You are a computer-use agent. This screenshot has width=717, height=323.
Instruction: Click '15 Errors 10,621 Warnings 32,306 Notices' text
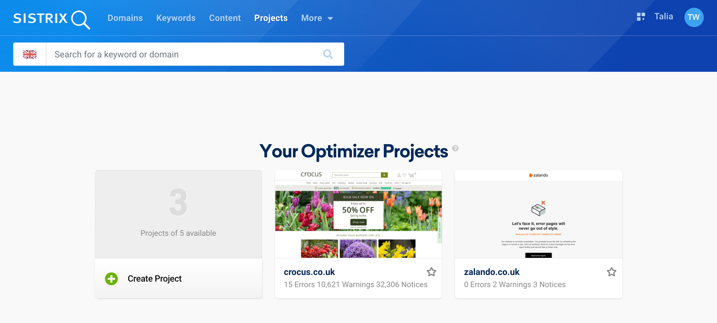tap(355, 285)
